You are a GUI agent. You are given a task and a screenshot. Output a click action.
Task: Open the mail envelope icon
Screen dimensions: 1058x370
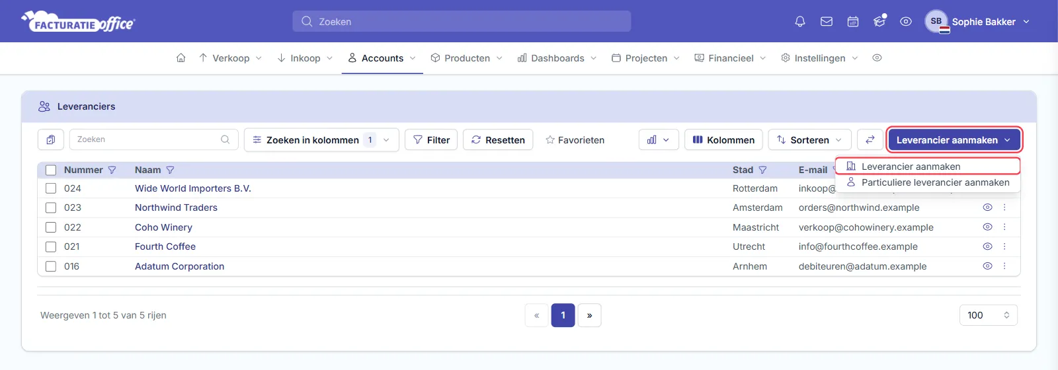point(827,22)
